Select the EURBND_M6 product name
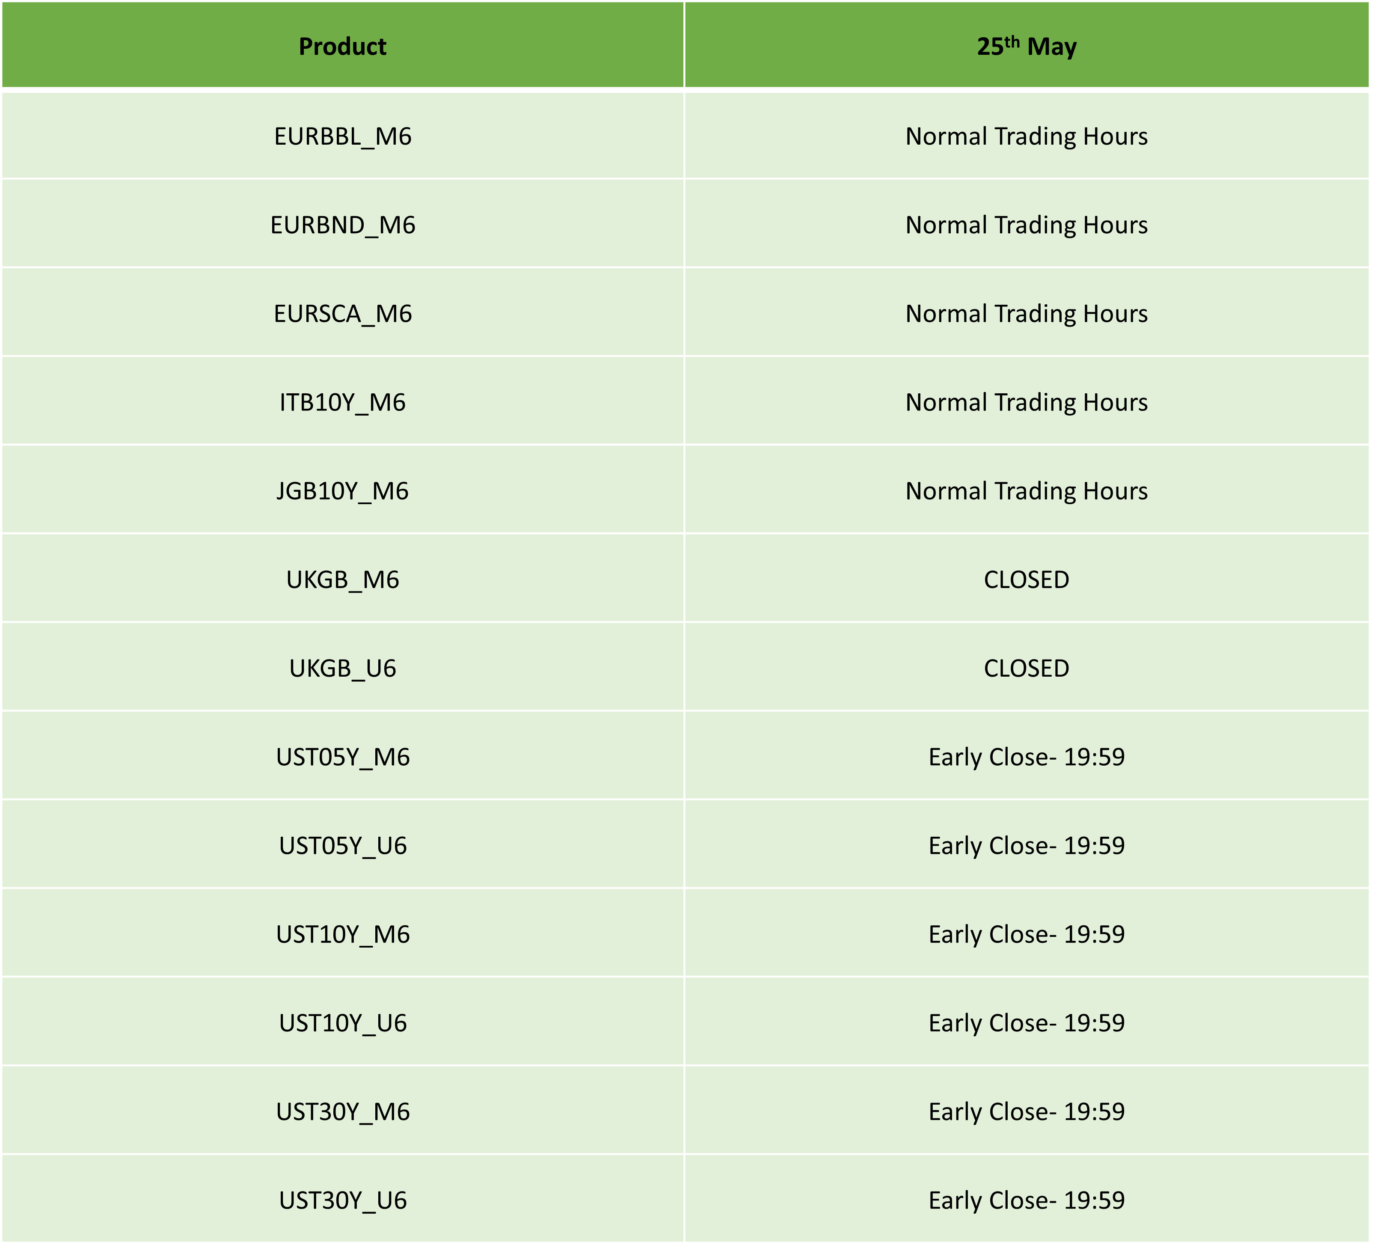The image size is (1374, 1245). click(342, 225)
